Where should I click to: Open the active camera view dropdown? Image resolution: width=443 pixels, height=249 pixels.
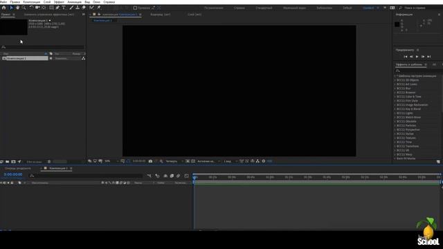tap(208, 161)
